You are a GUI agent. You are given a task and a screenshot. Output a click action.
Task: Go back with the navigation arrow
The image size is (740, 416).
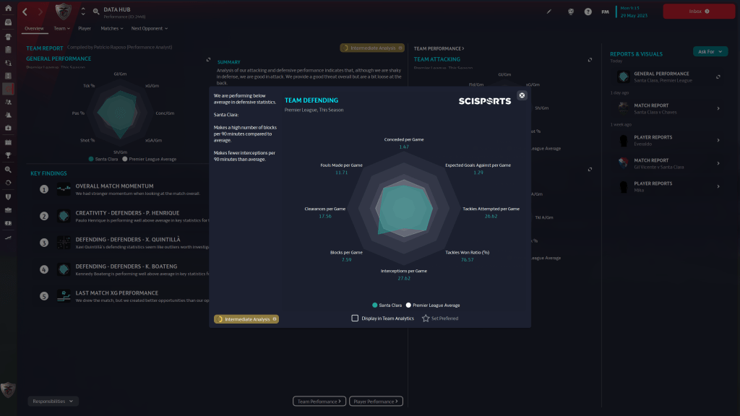click(x=25, y=12)
